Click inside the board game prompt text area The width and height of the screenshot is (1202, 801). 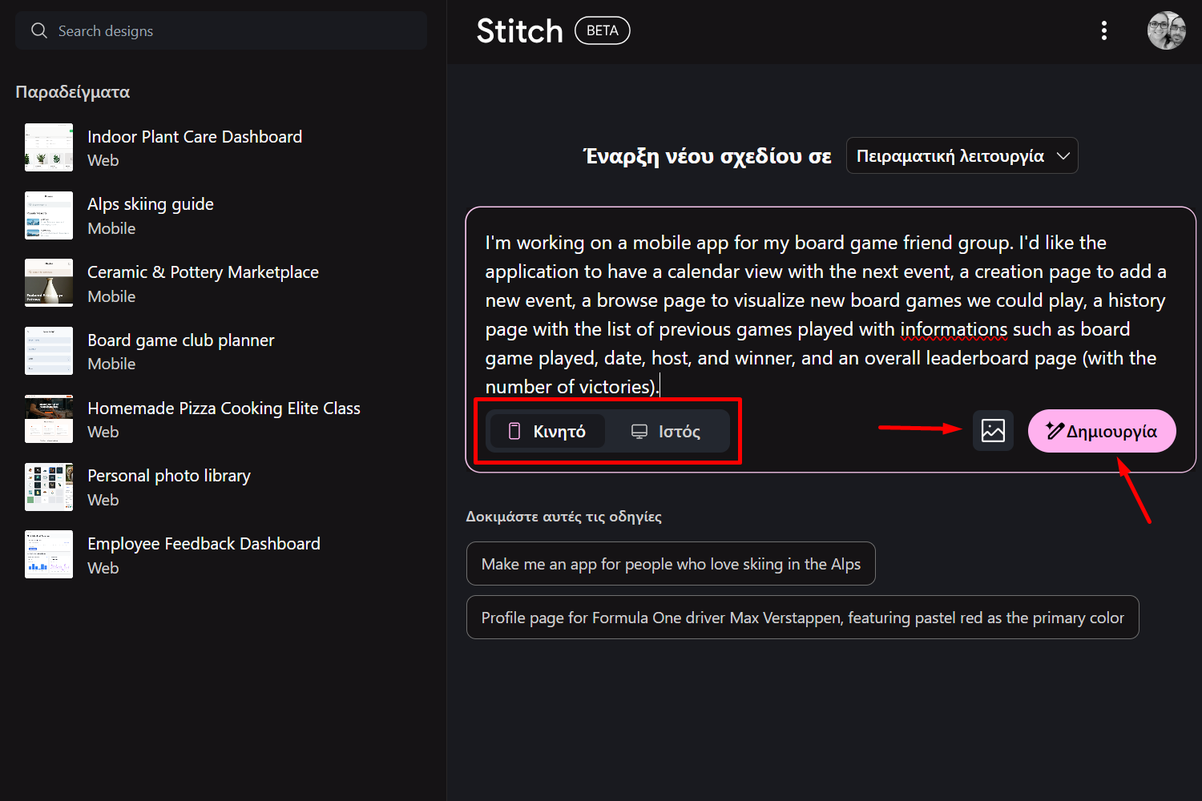coord(825,314)
